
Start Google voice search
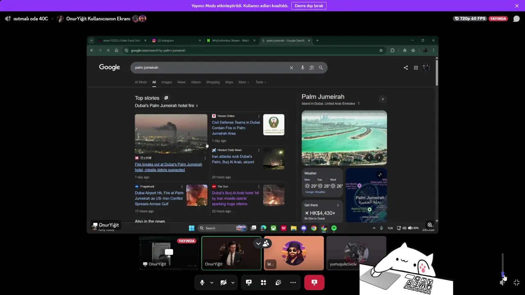coord(303,68)
